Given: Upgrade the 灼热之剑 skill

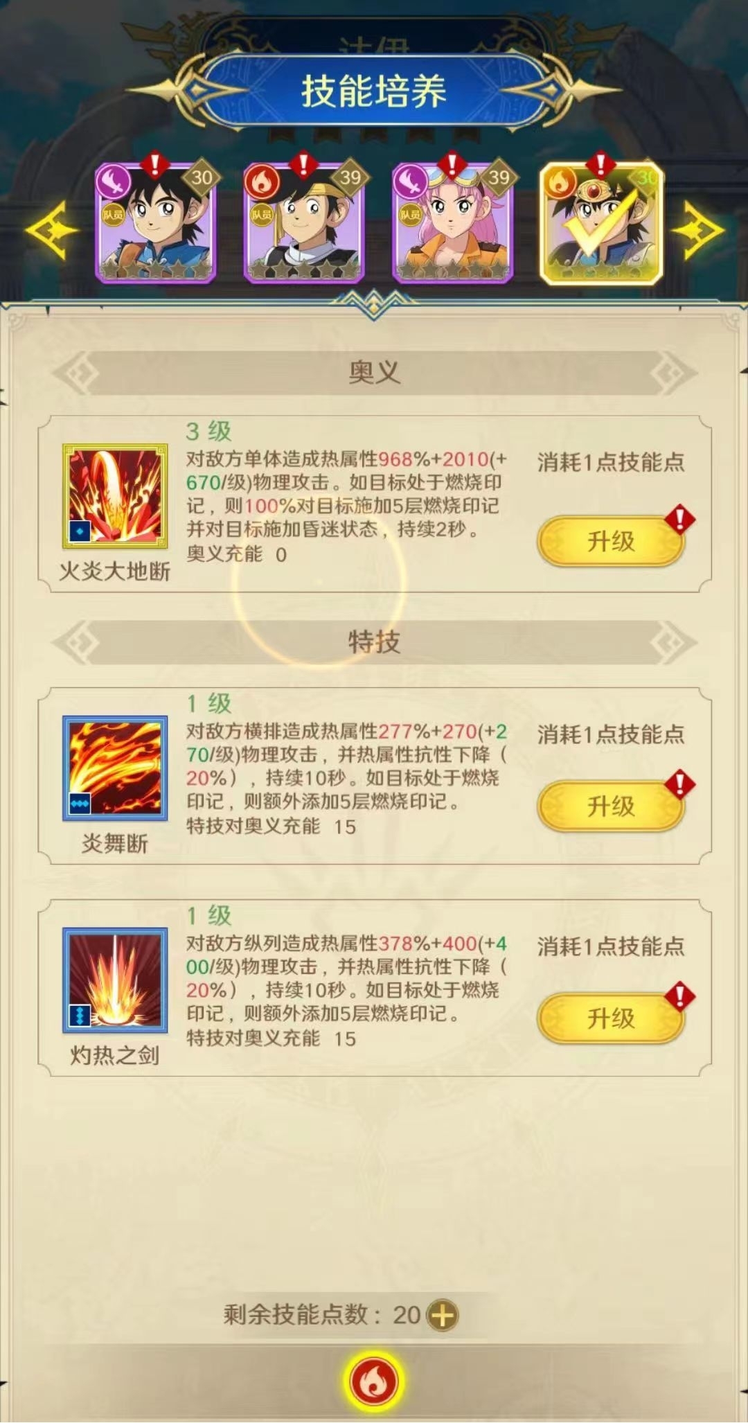Looking at the screenshot, I should coord(611,1018).
